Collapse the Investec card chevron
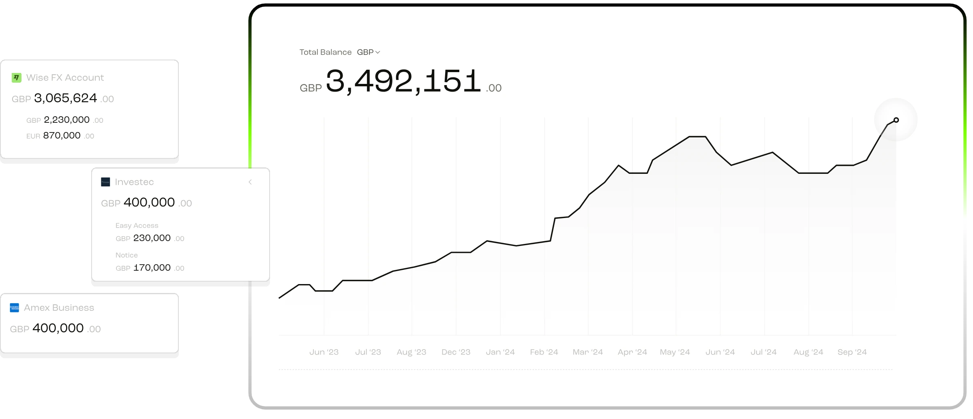Viewport: 973px width, 419px height. [x=250, y=182]
